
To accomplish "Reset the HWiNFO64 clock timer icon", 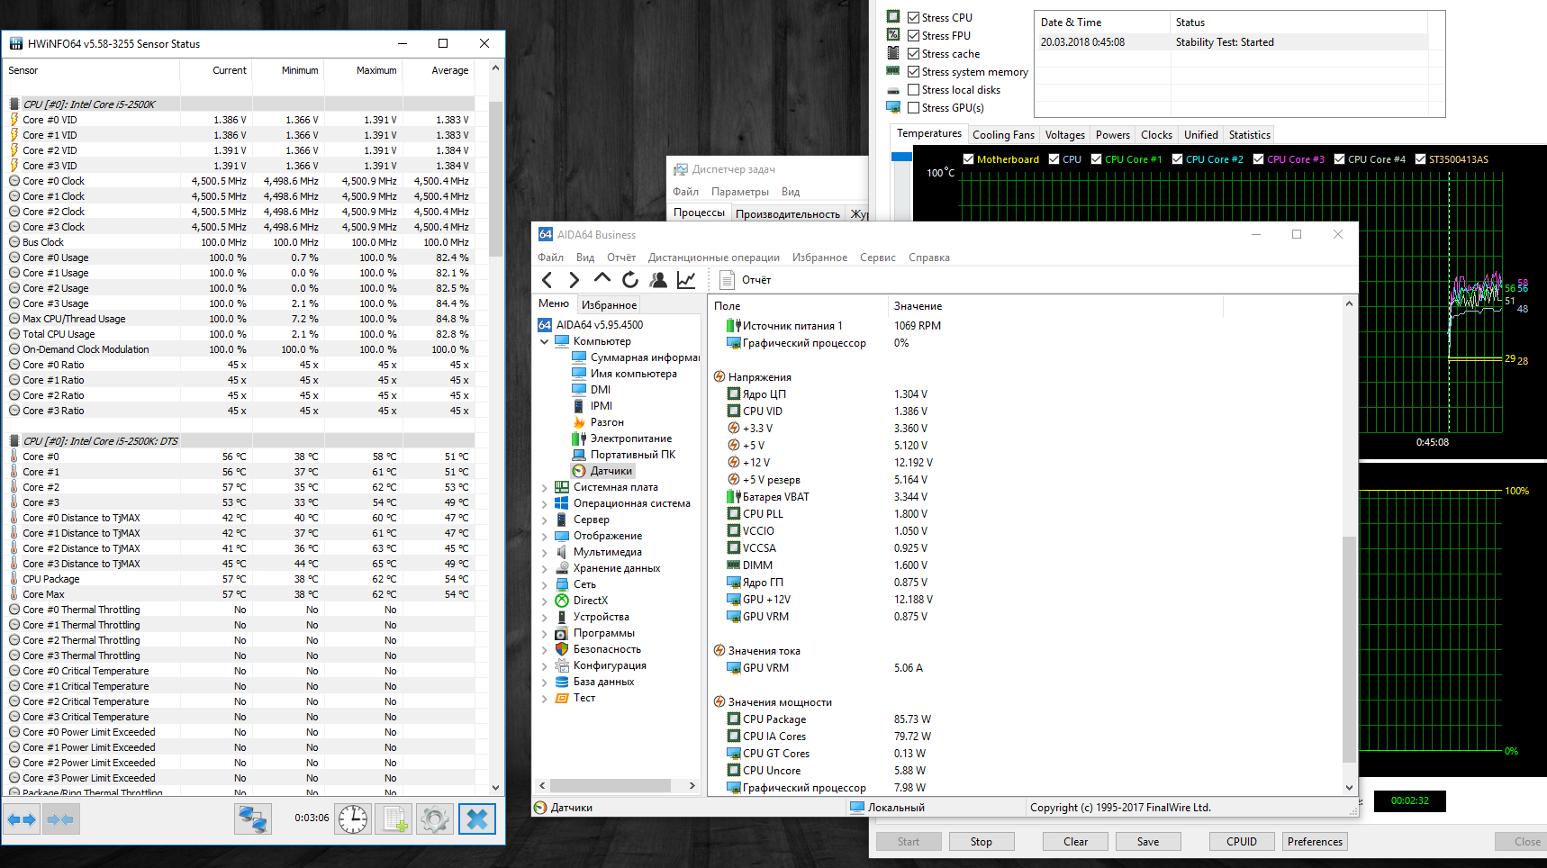I will tap(353, 819).
